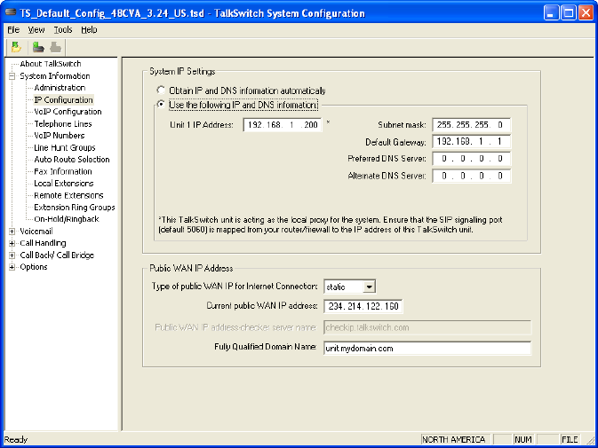598x448 pixels.
Task: Open Fax Information page
Action: click(63, 172)
